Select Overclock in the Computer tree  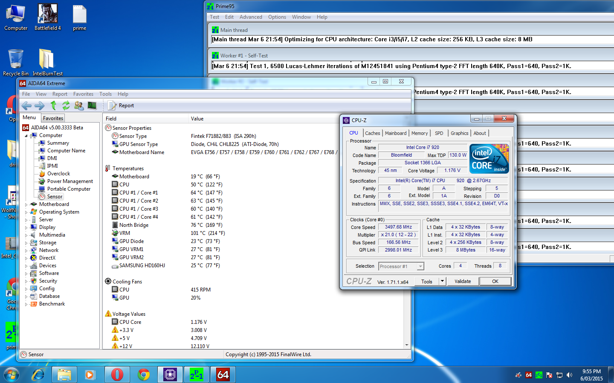coord(58,174)
